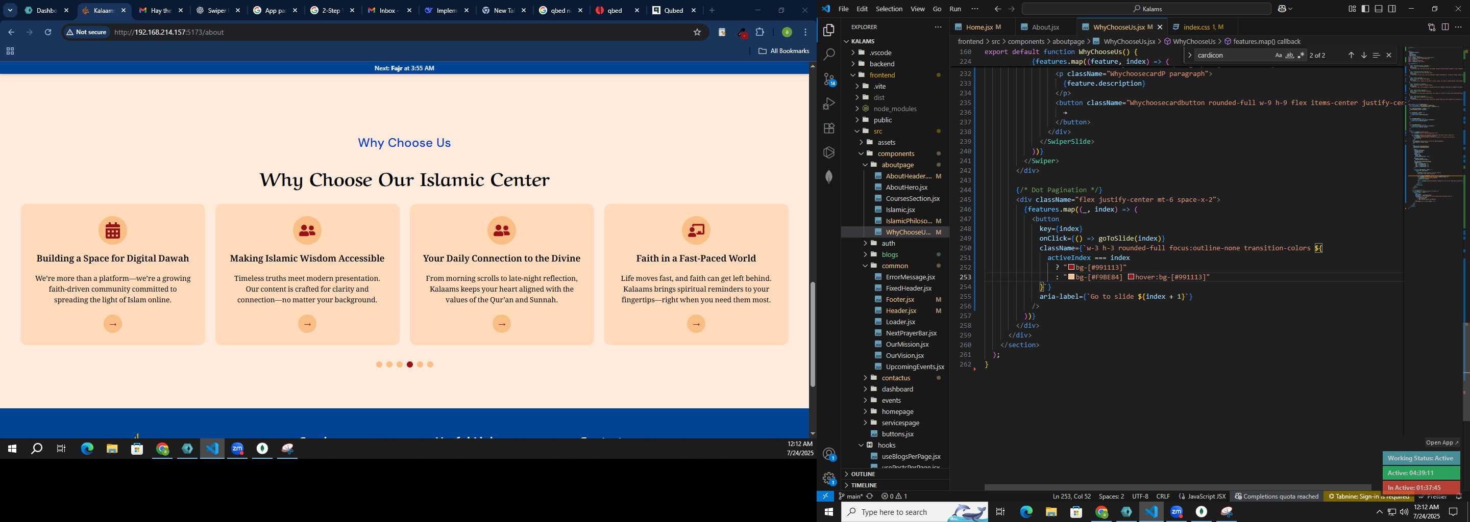The height and width of the screenshot is (522, 1470).
Task: Switch to the Home.jsx editor tab
Action: pyautogui.click(x=979, y=27)
